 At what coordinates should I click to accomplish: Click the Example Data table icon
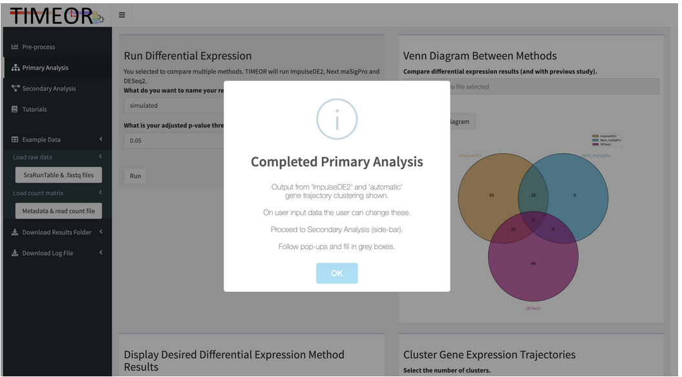tap(15, 139)
